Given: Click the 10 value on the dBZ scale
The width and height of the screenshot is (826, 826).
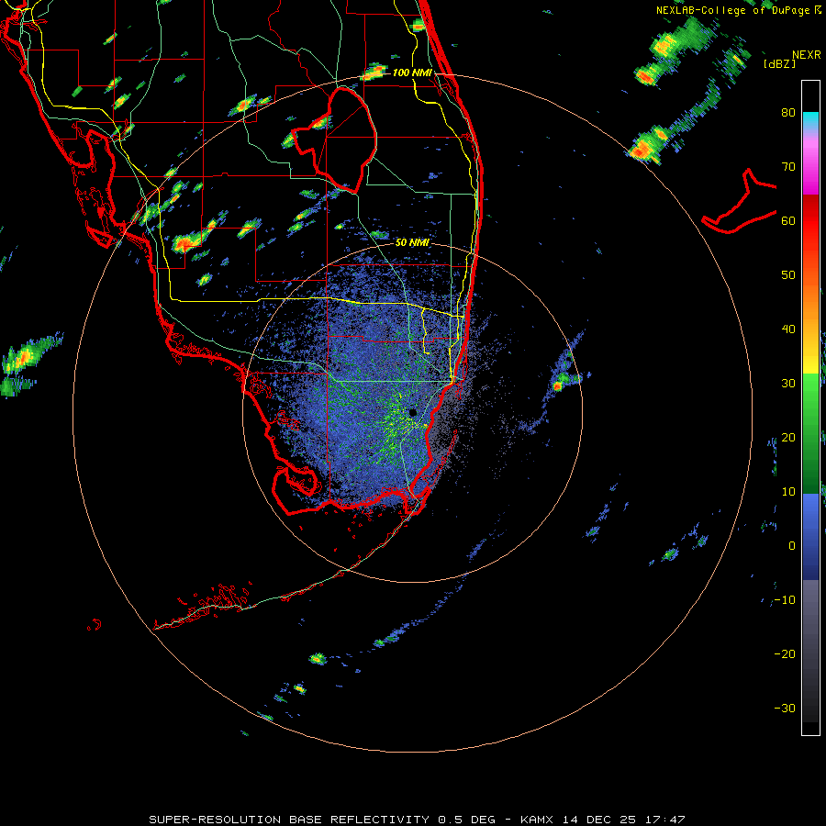Looking at the screenshot, I should click(x=788, y=492).
